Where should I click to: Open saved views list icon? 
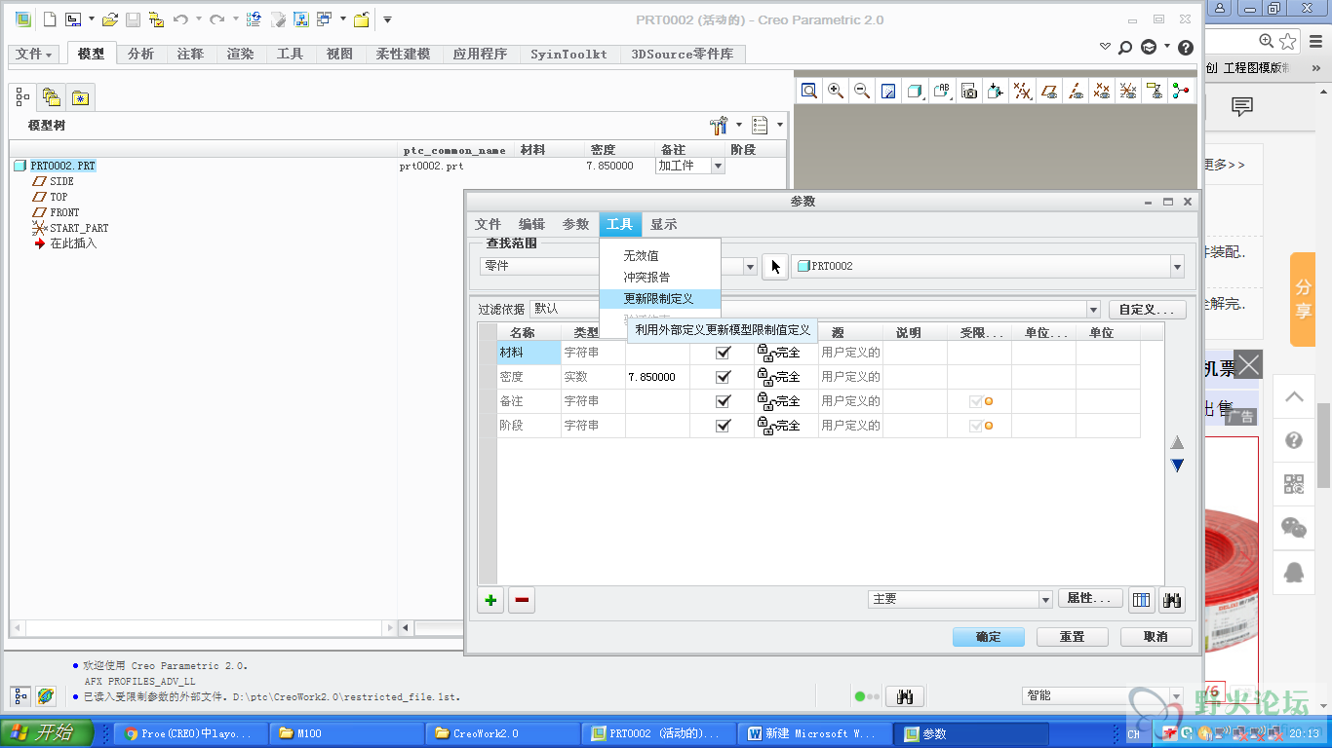coord(942,91)
